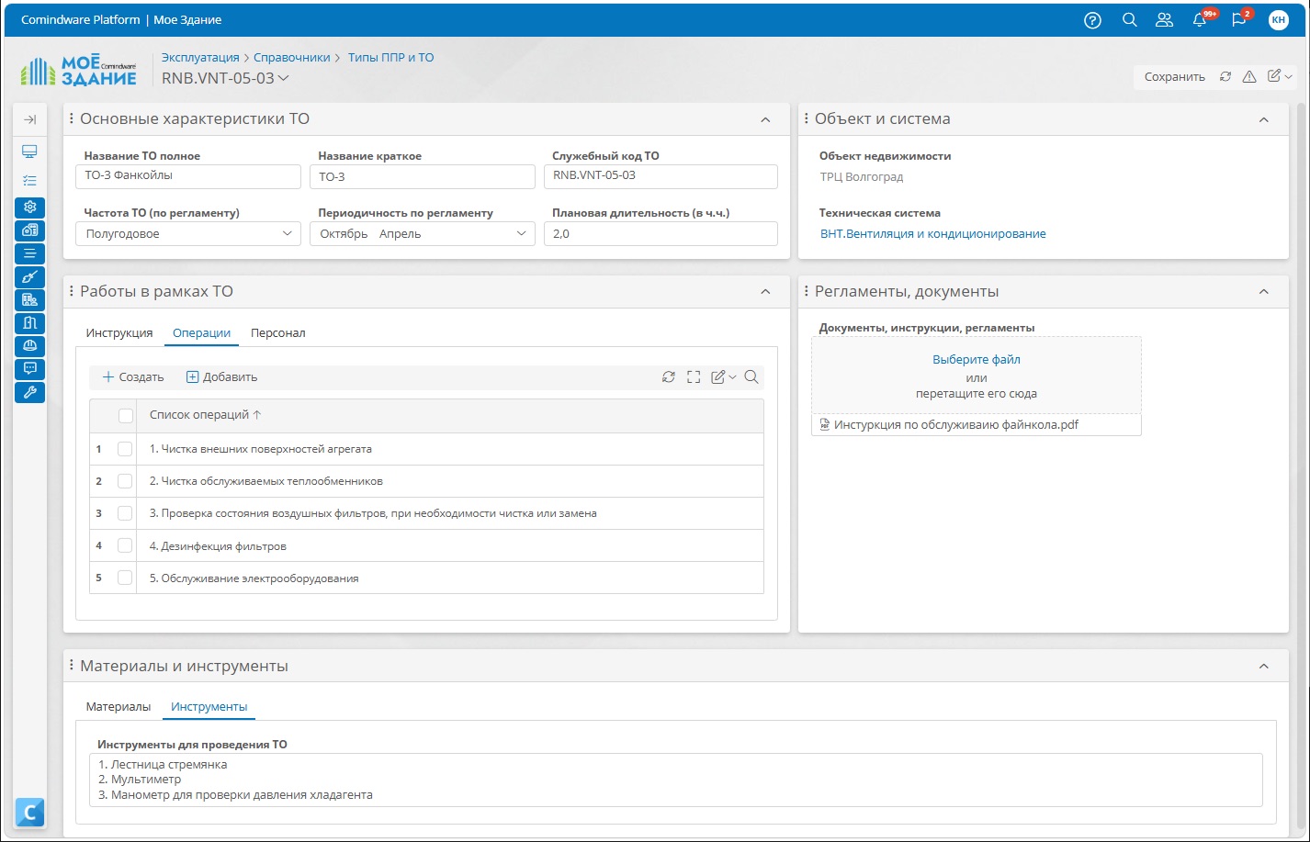The width and height of the screenshot is (1310, 842).
Task: Click the Плановая длительность input field
Action: [661, 234]
